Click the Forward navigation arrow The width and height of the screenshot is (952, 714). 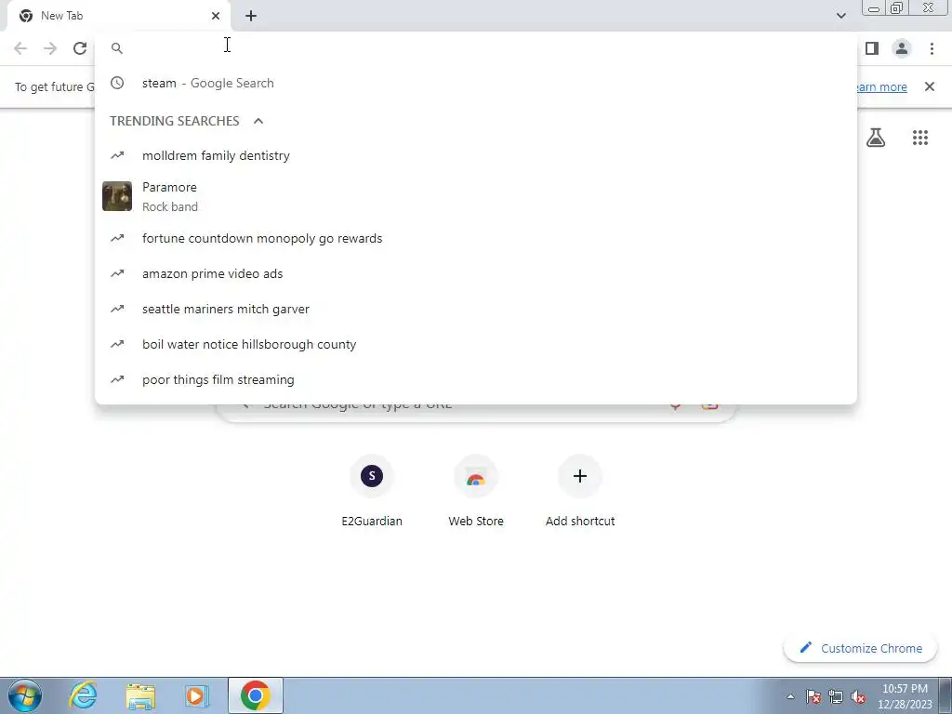coord(50,48)
